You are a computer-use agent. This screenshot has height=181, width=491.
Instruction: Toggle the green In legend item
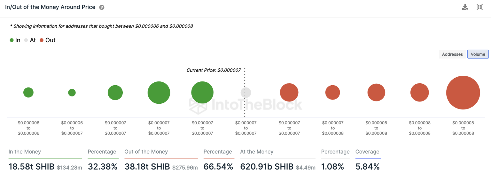pyautogui.click(x=15, y=40)
